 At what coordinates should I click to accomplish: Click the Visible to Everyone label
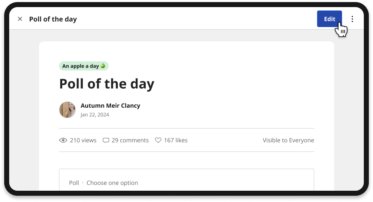click(x=288, y=140)
